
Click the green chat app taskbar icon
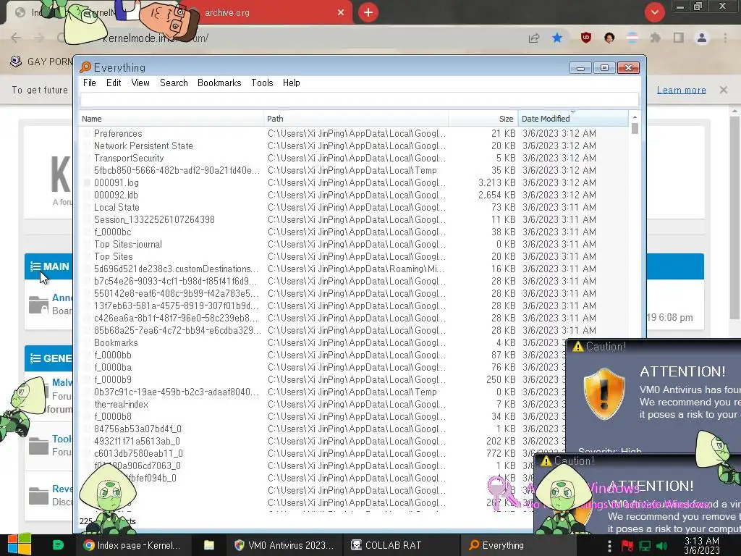coord(58,545)
